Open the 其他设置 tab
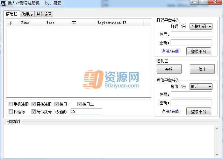Screen dimensions: 223x159 pos(44,14)
